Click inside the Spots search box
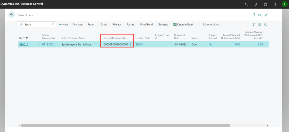289x132 pixels. coord(38,24)
